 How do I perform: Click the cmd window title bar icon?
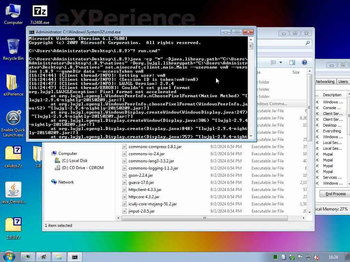point(32,32)
